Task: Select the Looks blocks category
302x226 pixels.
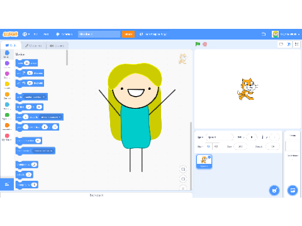Action: click(7, 64)
